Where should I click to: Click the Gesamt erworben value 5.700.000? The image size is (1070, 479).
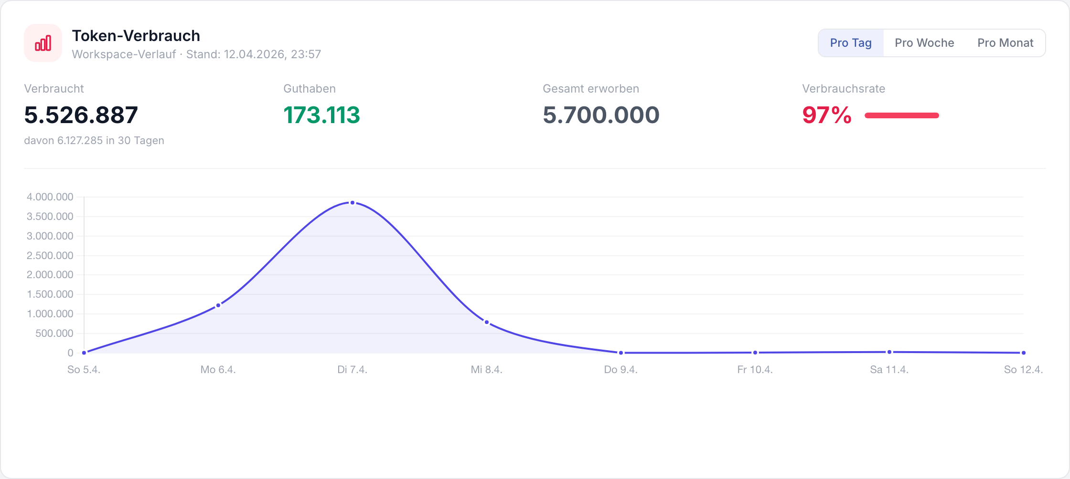tap(601, 115)
